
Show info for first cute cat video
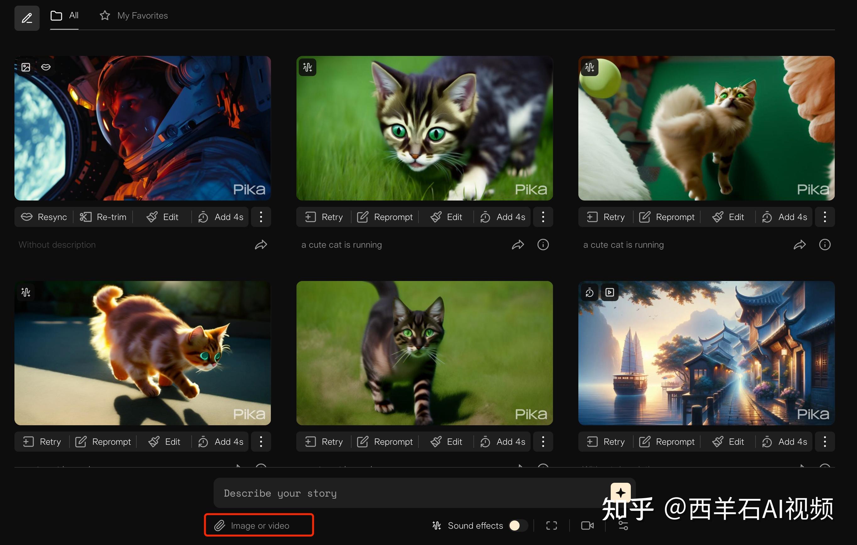pyautogui.click(x=543, y=245)
